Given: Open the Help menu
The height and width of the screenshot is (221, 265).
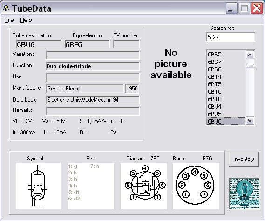Looking at the screenshot, I should 26,20.
